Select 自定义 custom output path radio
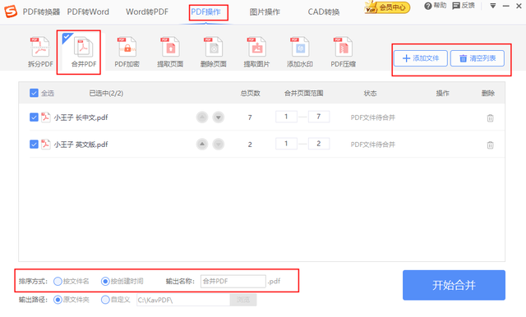 pos(105,300)
